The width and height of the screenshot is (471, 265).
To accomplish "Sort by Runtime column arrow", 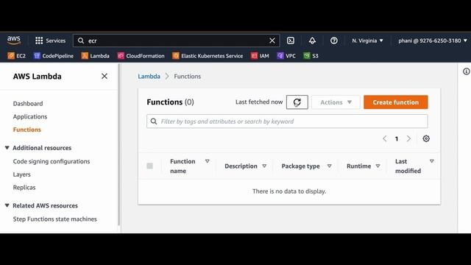I will [x=378, y=166].
